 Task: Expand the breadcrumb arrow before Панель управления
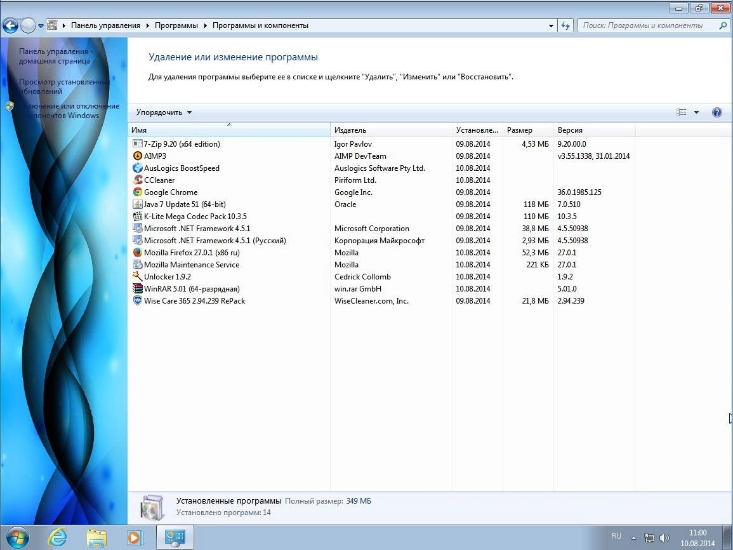[x=64, y=26]
